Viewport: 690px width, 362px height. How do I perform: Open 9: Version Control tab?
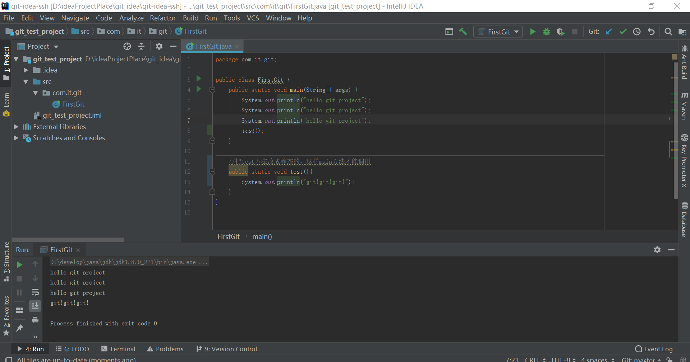[x=226, y=349]
